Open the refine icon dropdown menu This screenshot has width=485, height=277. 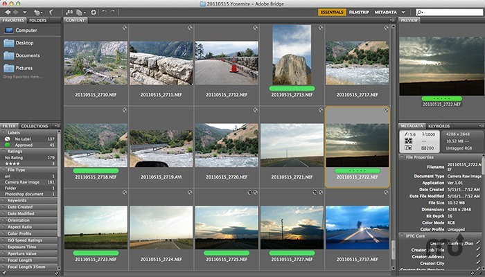[80, 12]
